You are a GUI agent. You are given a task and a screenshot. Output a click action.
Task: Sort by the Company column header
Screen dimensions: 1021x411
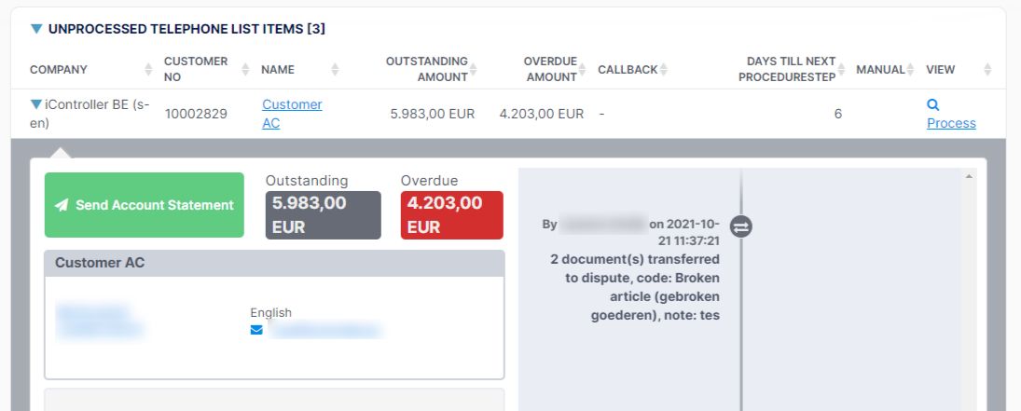[59, 70]
